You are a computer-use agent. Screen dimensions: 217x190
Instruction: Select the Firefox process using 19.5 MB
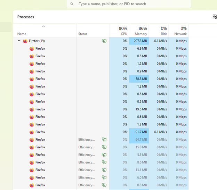pyautogui.click(x=40, y=109)
